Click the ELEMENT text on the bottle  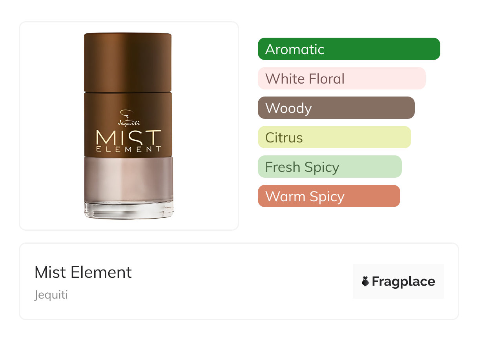point(128,149)
